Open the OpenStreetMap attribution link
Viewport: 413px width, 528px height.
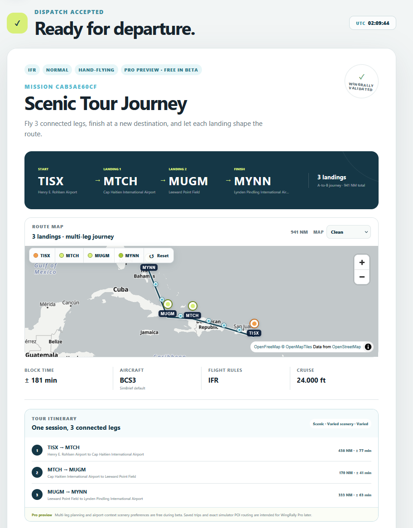346,347
